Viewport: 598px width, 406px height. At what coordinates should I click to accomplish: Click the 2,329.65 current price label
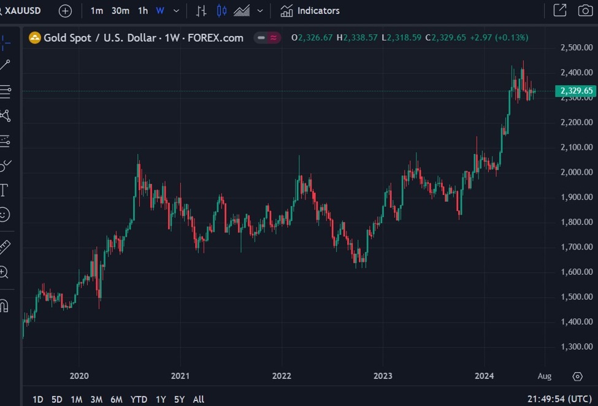[x=576, y=91]
